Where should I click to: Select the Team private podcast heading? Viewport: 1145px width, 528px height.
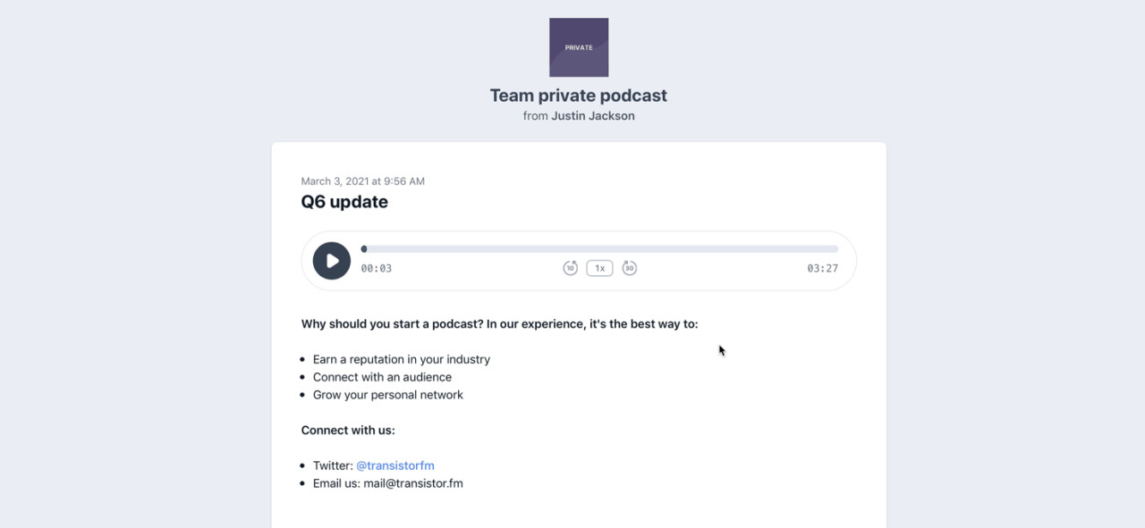coord(578,96)
